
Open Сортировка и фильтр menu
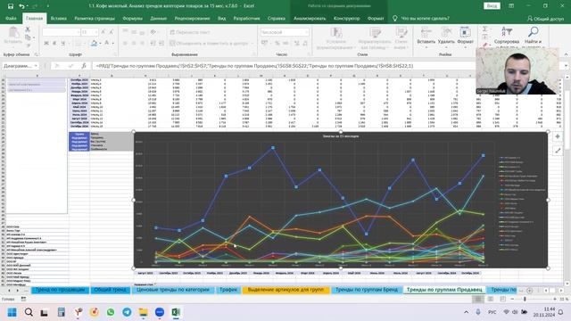(x=507, y=37)
